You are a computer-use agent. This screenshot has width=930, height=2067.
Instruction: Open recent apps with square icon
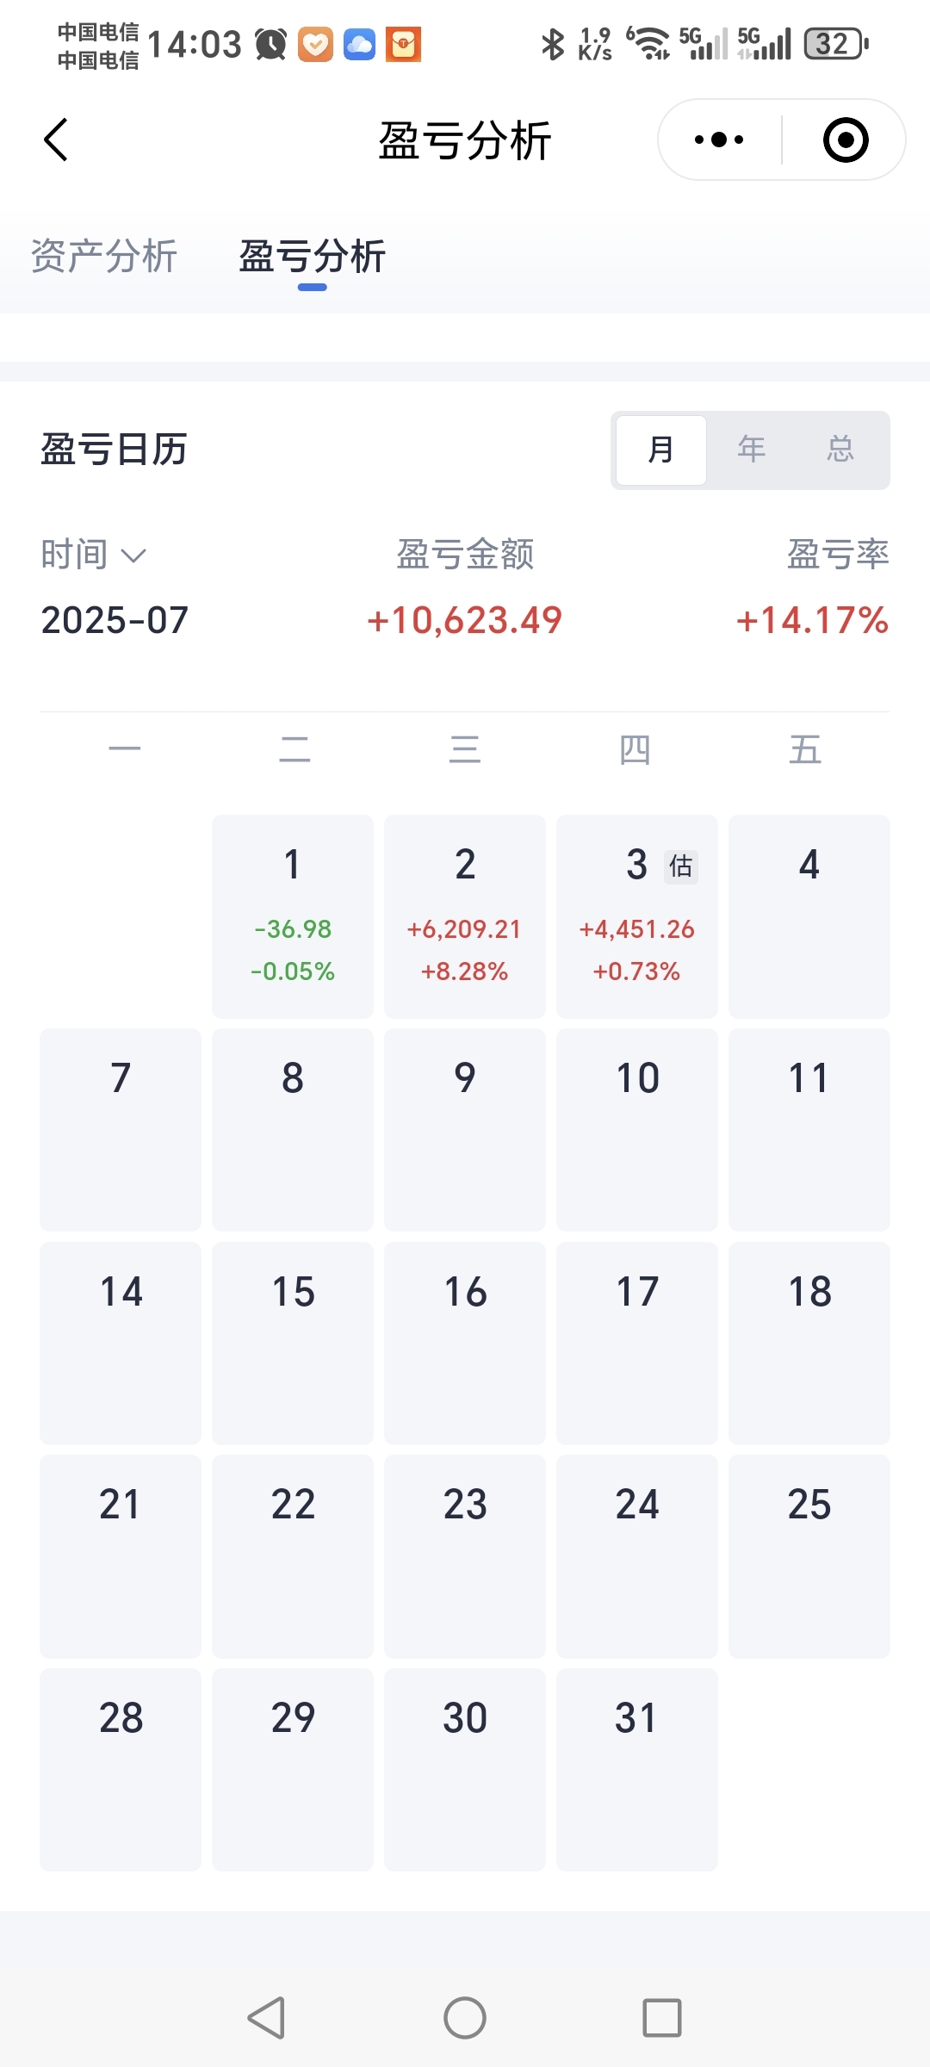point(662,2017)
